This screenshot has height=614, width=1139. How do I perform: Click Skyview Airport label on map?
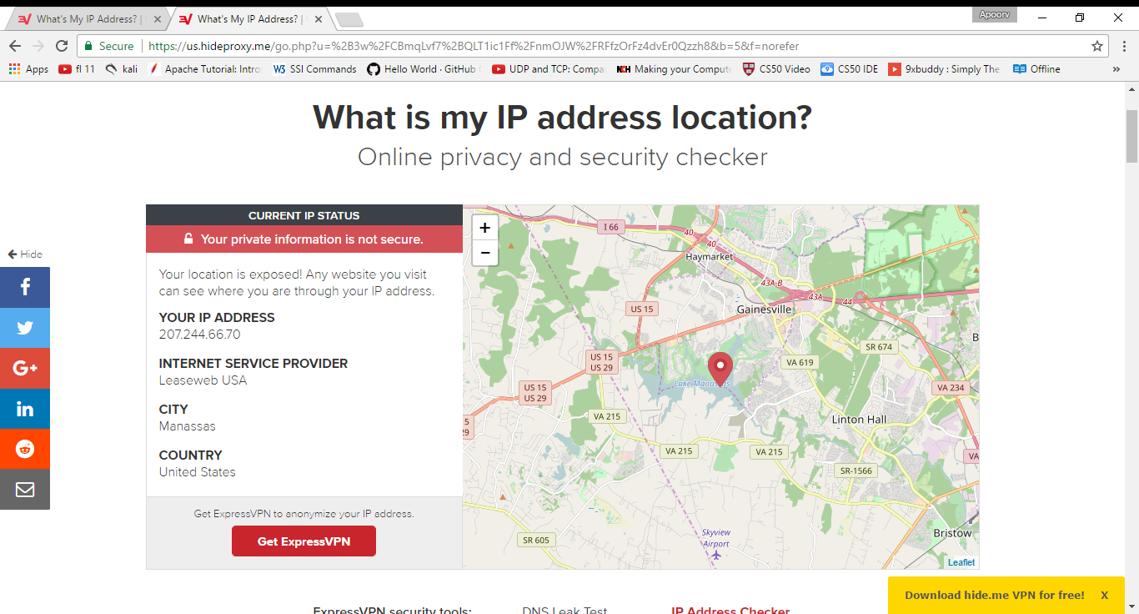tap(715, 538)
